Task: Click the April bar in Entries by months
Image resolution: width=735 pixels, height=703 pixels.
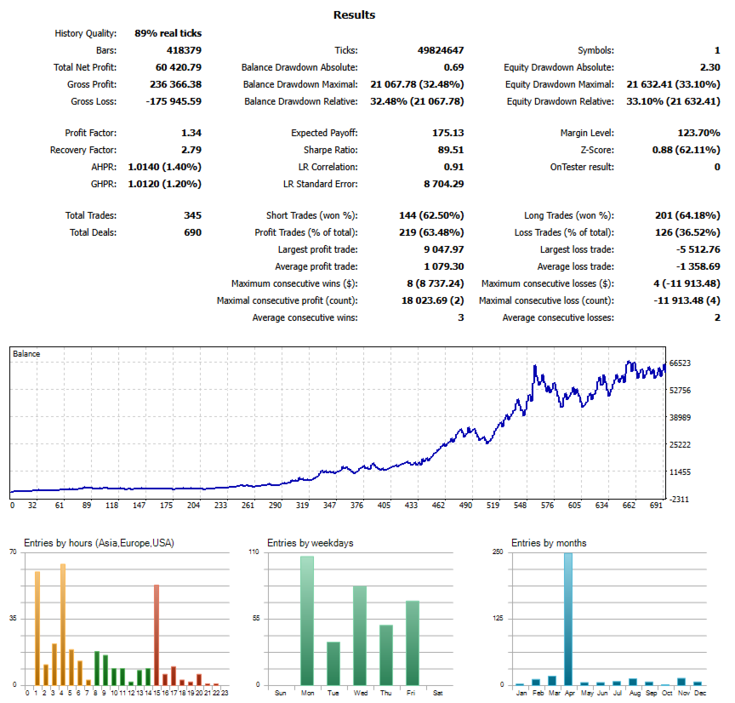Action: click(568, 619)
